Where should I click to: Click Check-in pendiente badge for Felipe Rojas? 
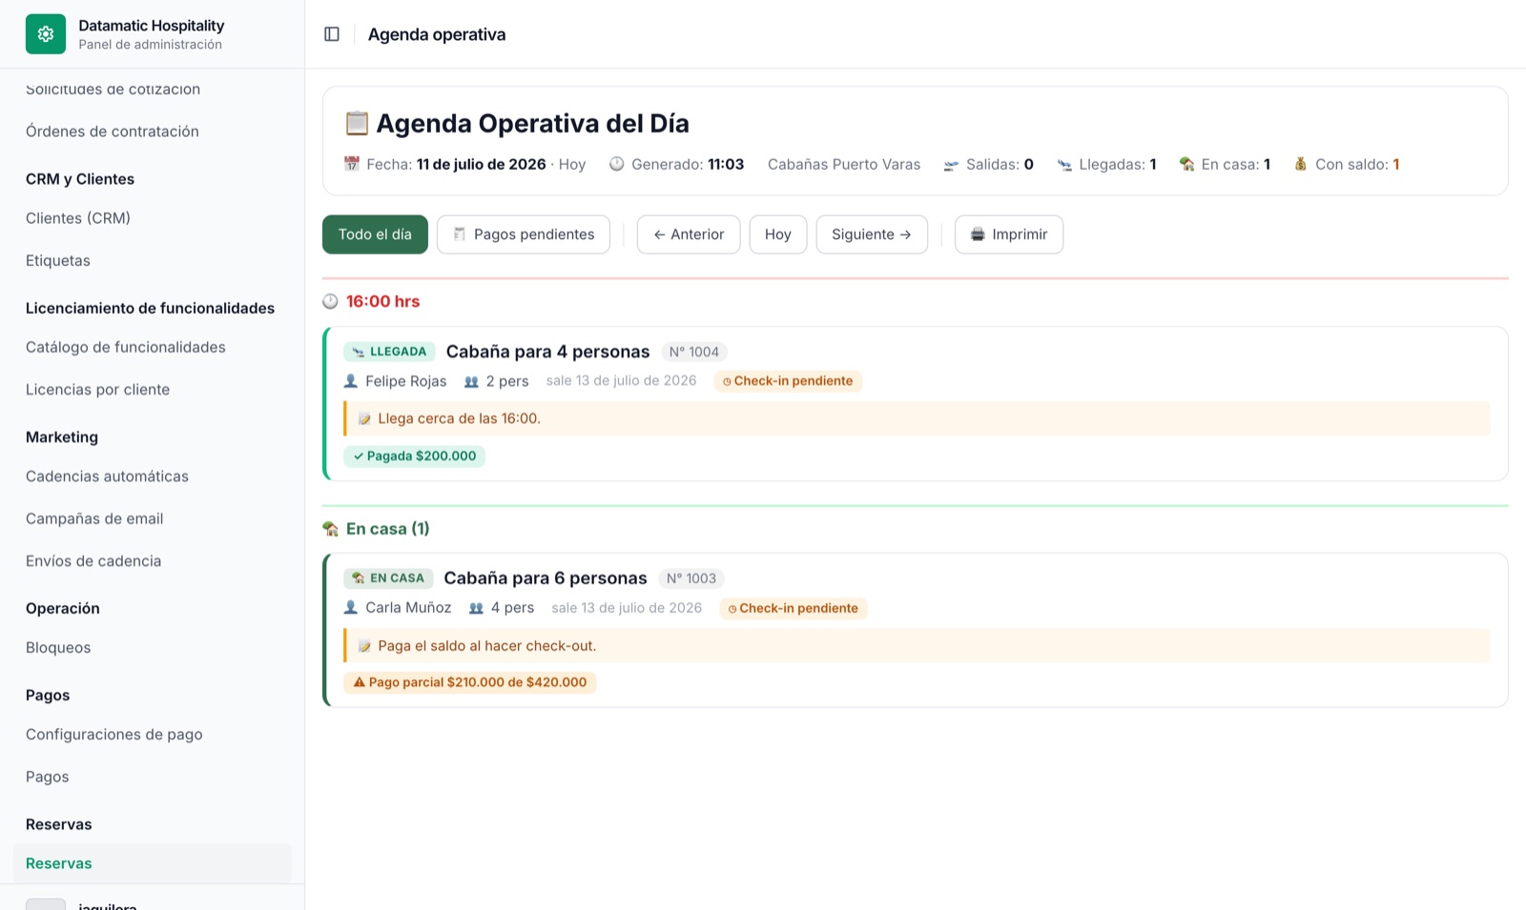(788, 381)
